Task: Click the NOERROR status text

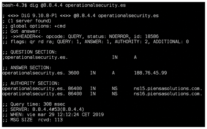Action: 119,37
